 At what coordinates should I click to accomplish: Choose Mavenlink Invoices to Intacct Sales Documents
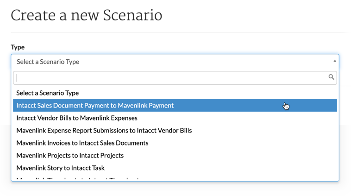(x=175, y=143)
